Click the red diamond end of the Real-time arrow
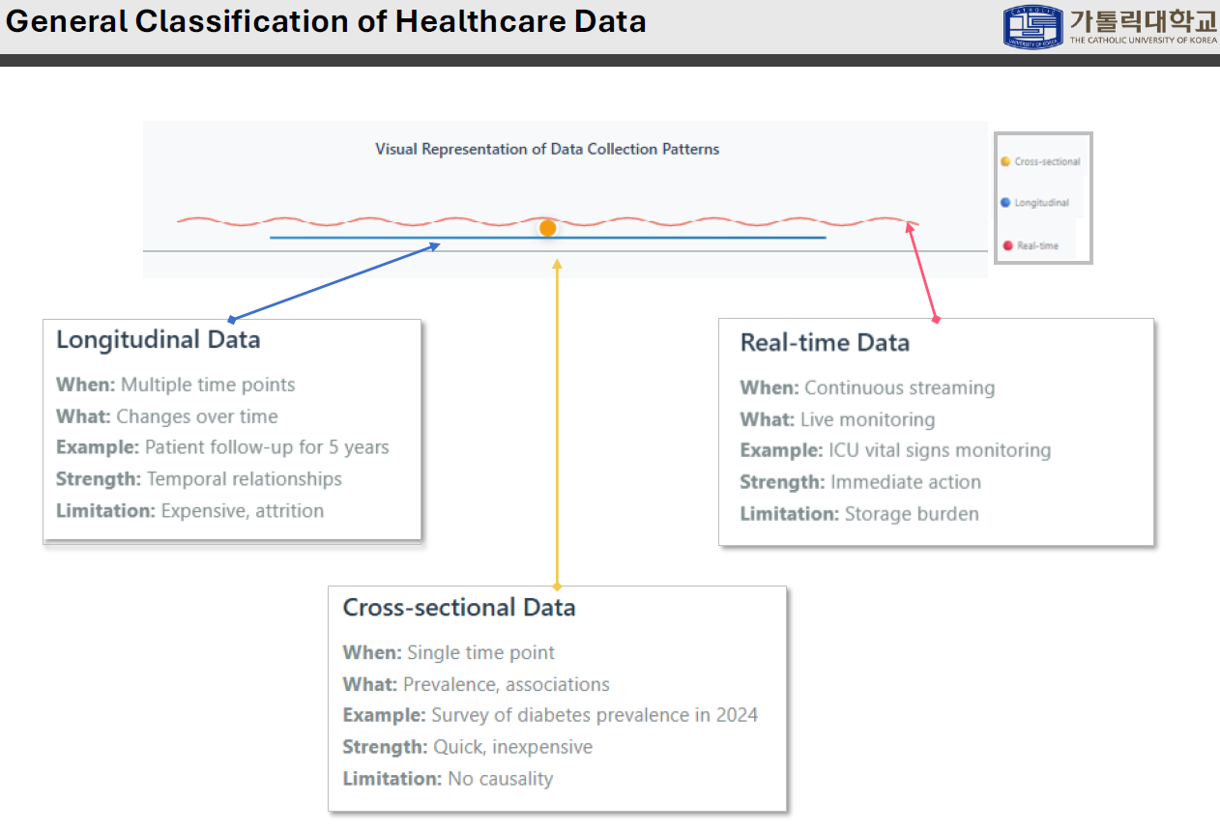1220x831 pixels. point(936,318)
